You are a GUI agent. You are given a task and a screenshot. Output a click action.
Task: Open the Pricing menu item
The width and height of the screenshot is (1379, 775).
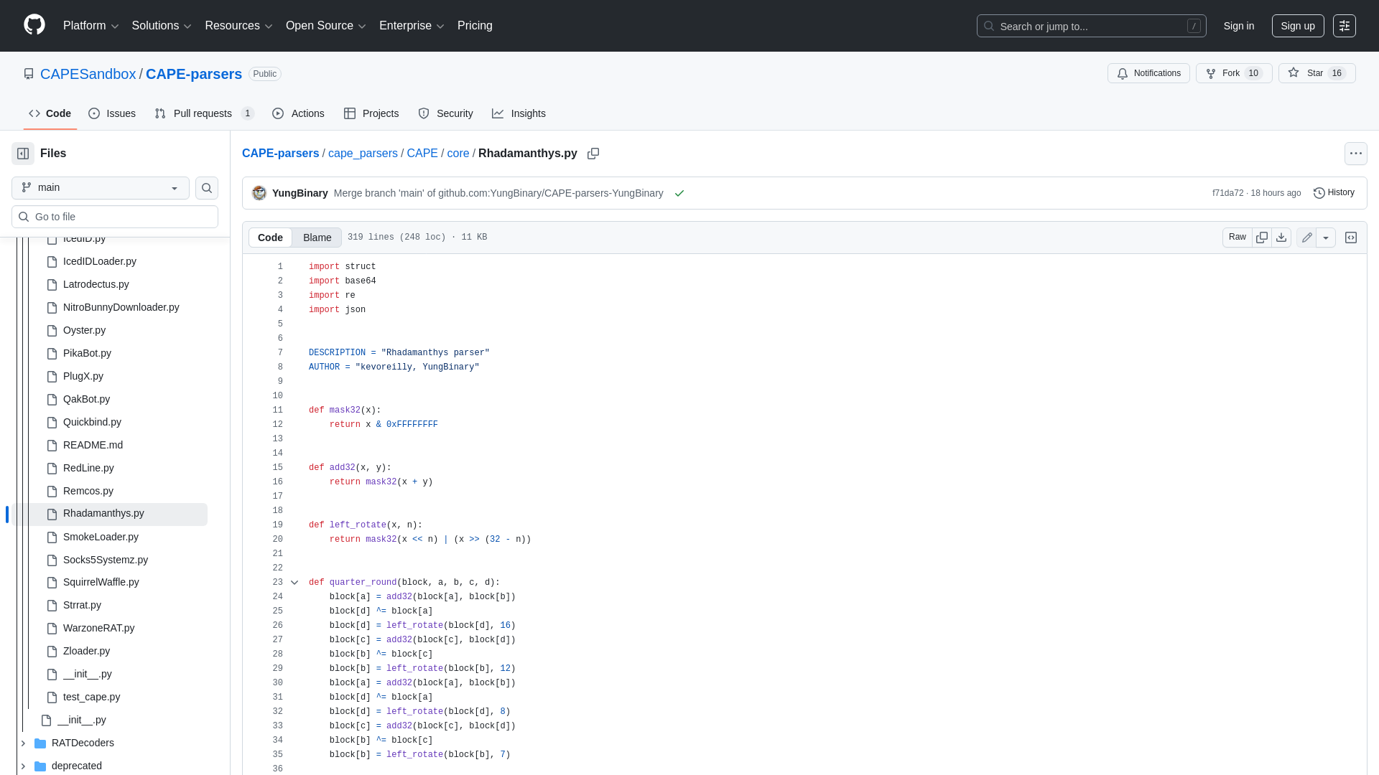pos(475,25)
